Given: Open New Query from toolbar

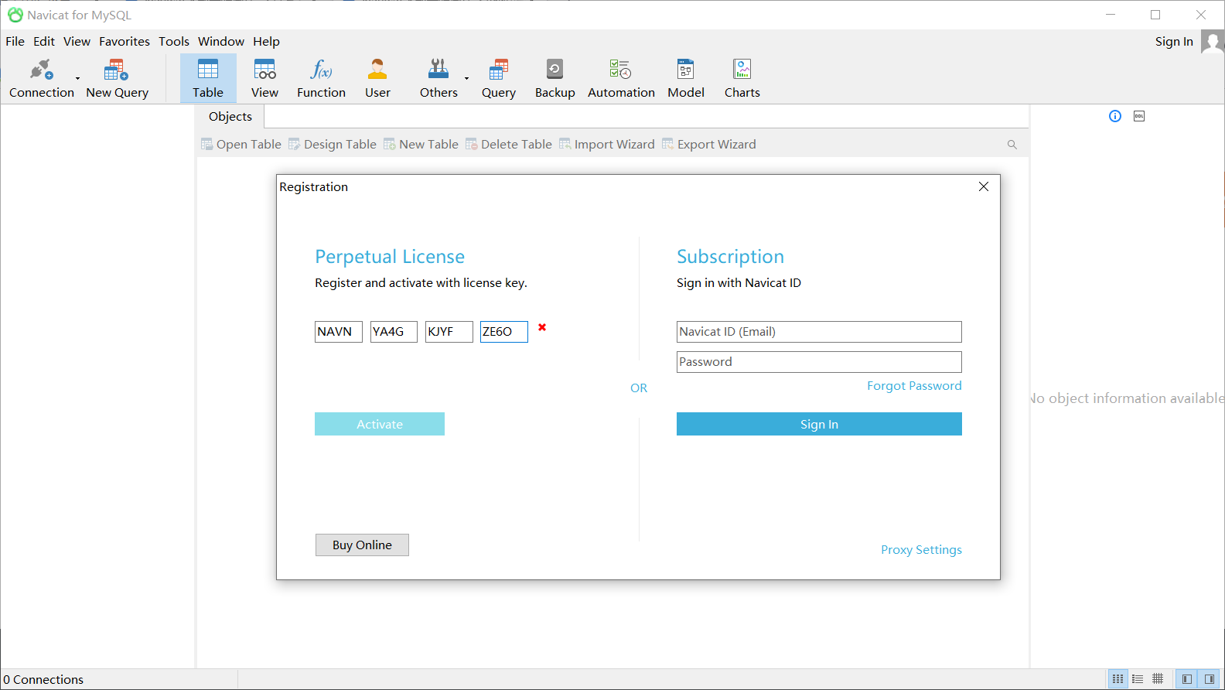Looking at the screenshot, I should [x=117, y=78].
